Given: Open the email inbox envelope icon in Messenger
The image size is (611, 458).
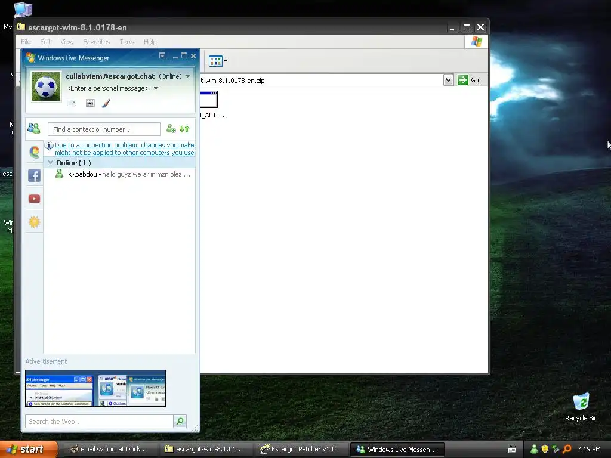Looking at the screenshot, I should click(x=72, y=103).
